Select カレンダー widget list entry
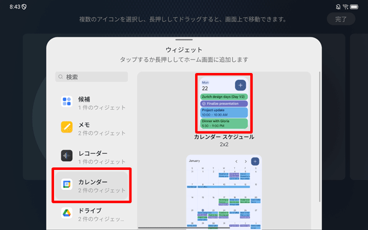The image size is (368, 230). coord(91,186)
